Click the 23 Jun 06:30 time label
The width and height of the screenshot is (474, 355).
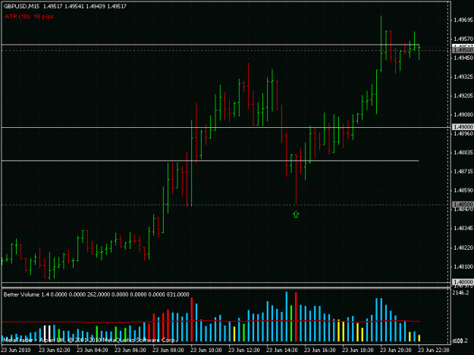coord(130,350)
